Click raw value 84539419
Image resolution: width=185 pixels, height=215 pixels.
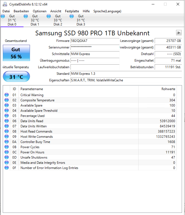point(167,126)
